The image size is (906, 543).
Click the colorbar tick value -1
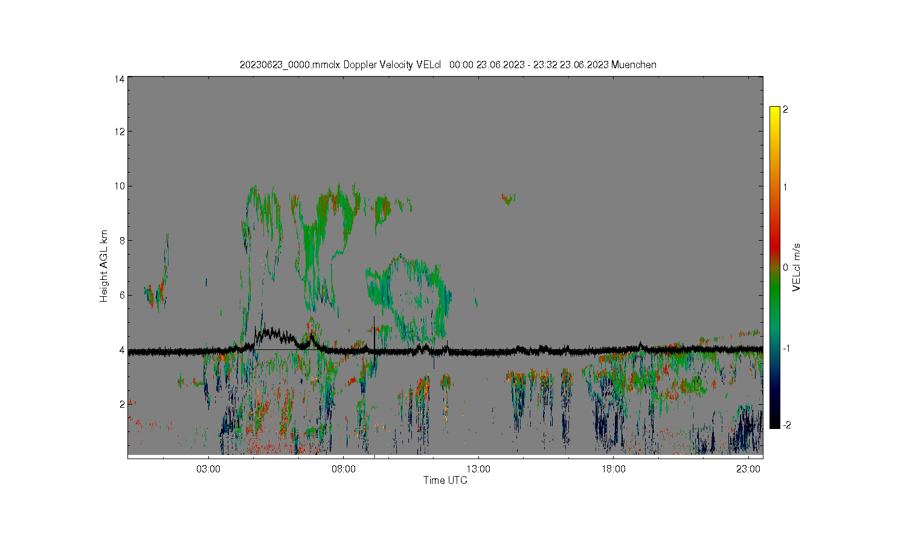pyautogui.click(x=786, y=349)
